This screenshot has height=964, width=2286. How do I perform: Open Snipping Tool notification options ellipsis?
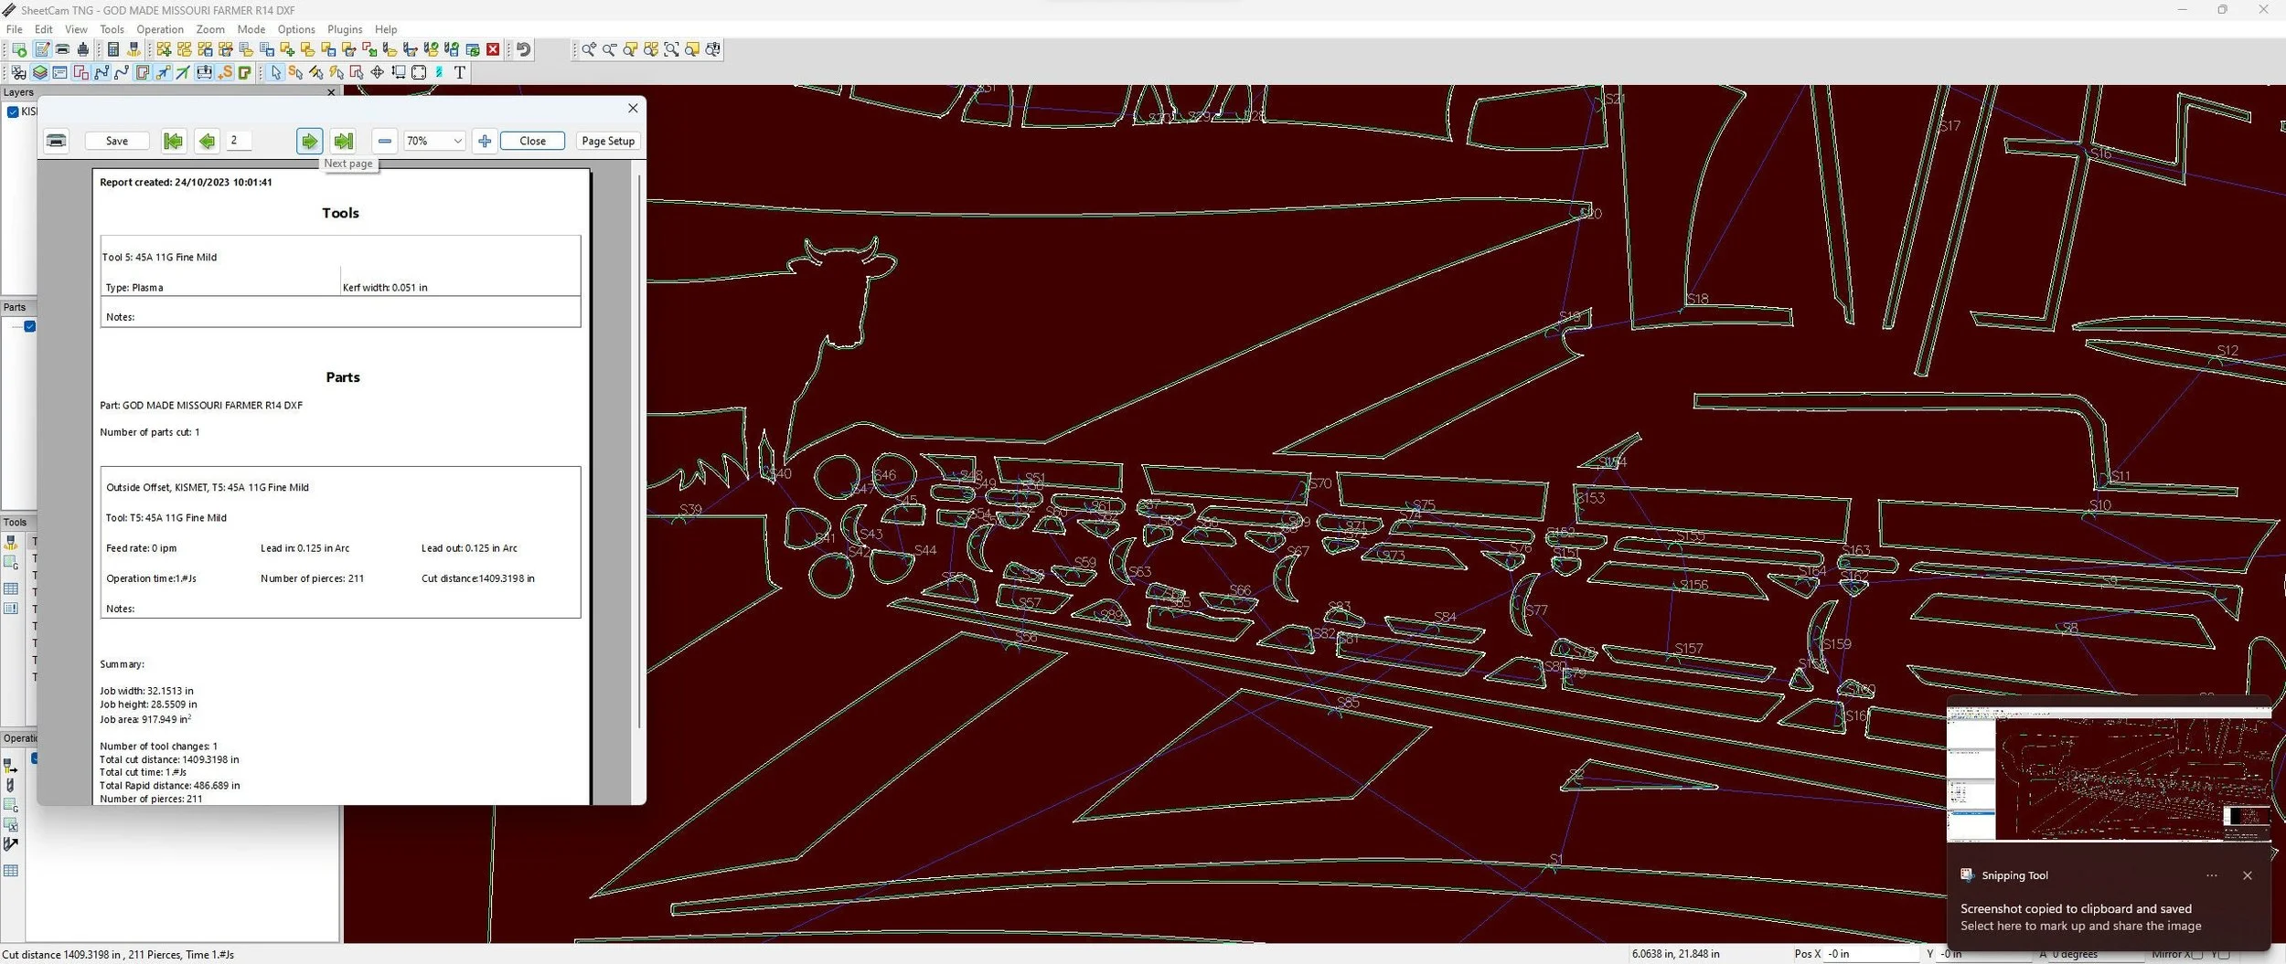pos(2212,875)
